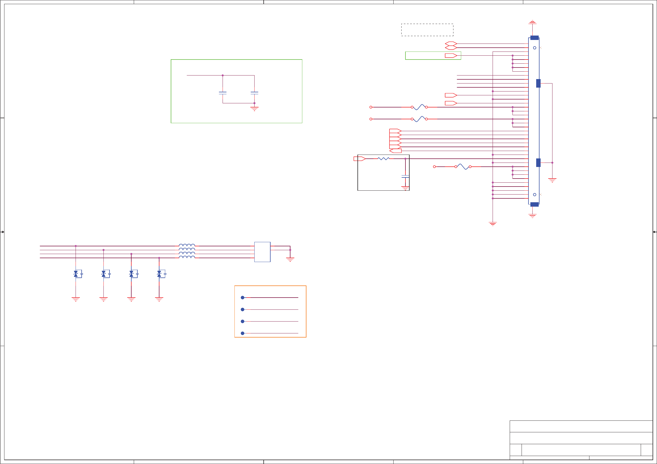Click the title block in the bottom-right corner
Screen dimensions: 657x464
pyautogui.click(x=581, y=440)
